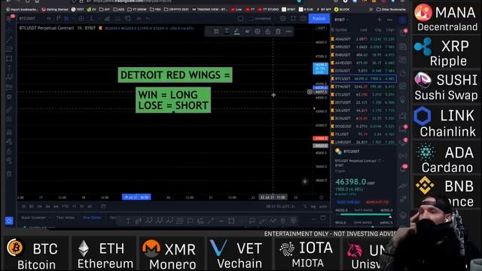Switch to the Pine Editor tab
482x271 pixels.
click(92, 218)
